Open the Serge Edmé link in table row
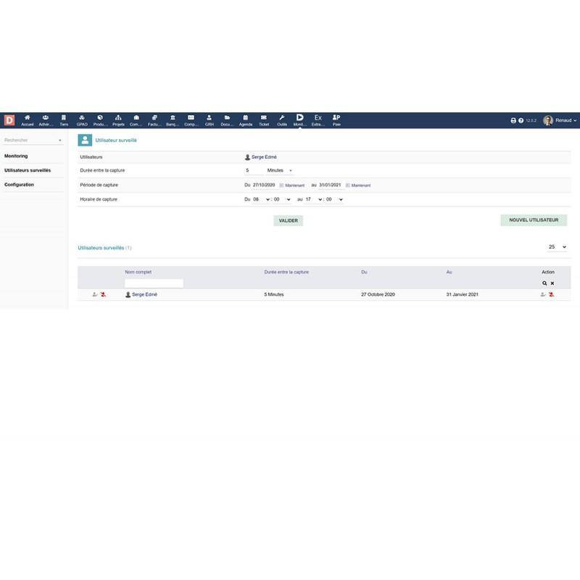The height and width of the screenshot is (580, 580). (x=144, y=295)
